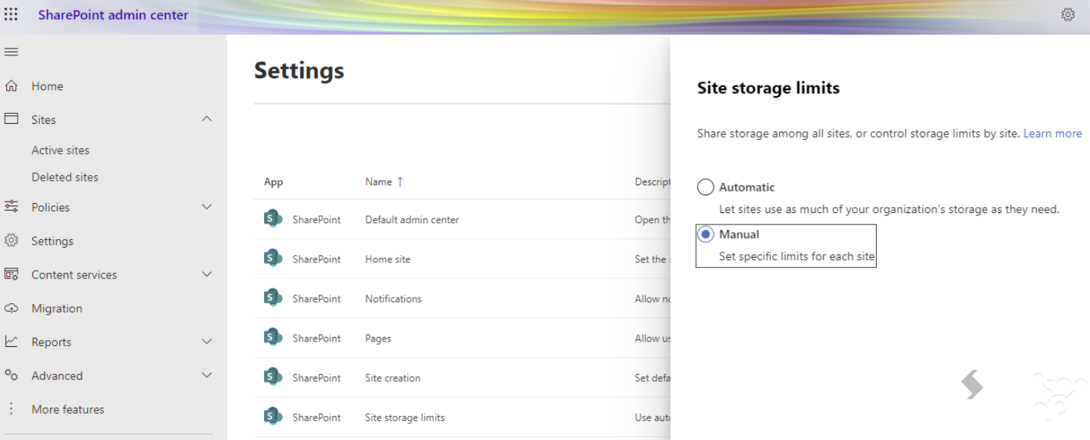Select the Automatic storage radio button
The width and height of the screenshot is (1090, 440).
[x=705, y=187]
